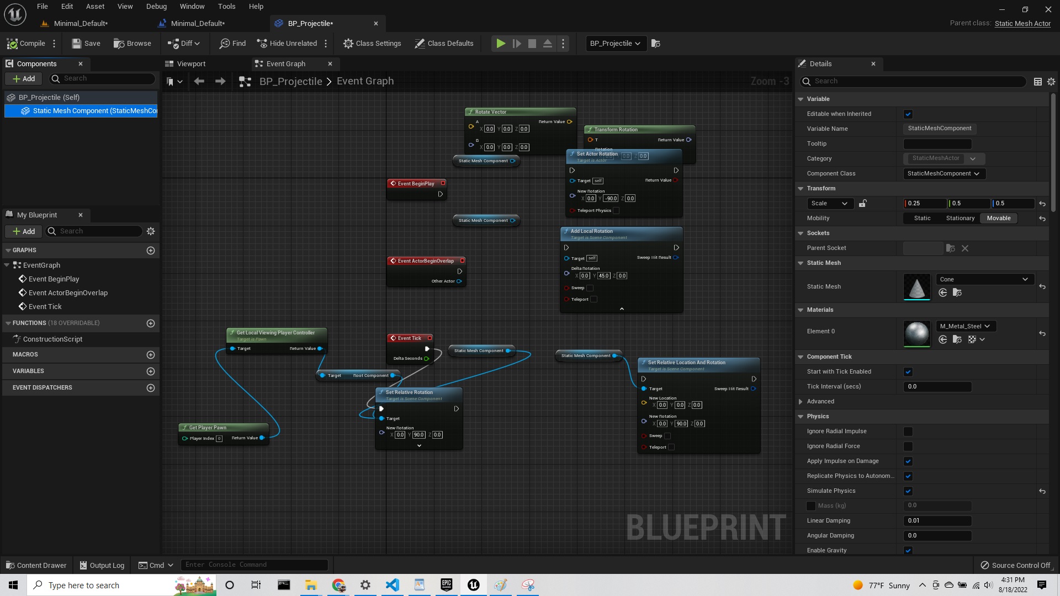Viewport: 1060px width, 596px height.
Task: Open the Component Class dropdown
Action: (944, 173)
